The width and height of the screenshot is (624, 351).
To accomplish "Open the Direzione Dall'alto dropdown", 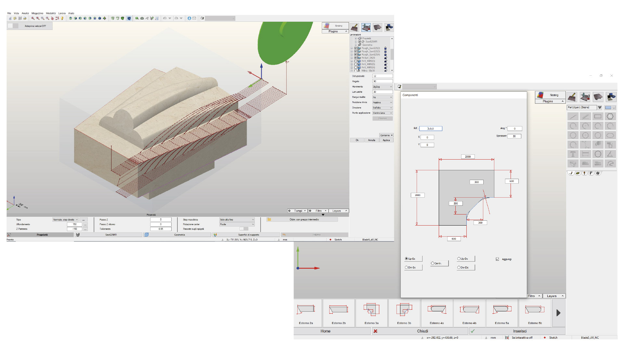I will [383, 108].
